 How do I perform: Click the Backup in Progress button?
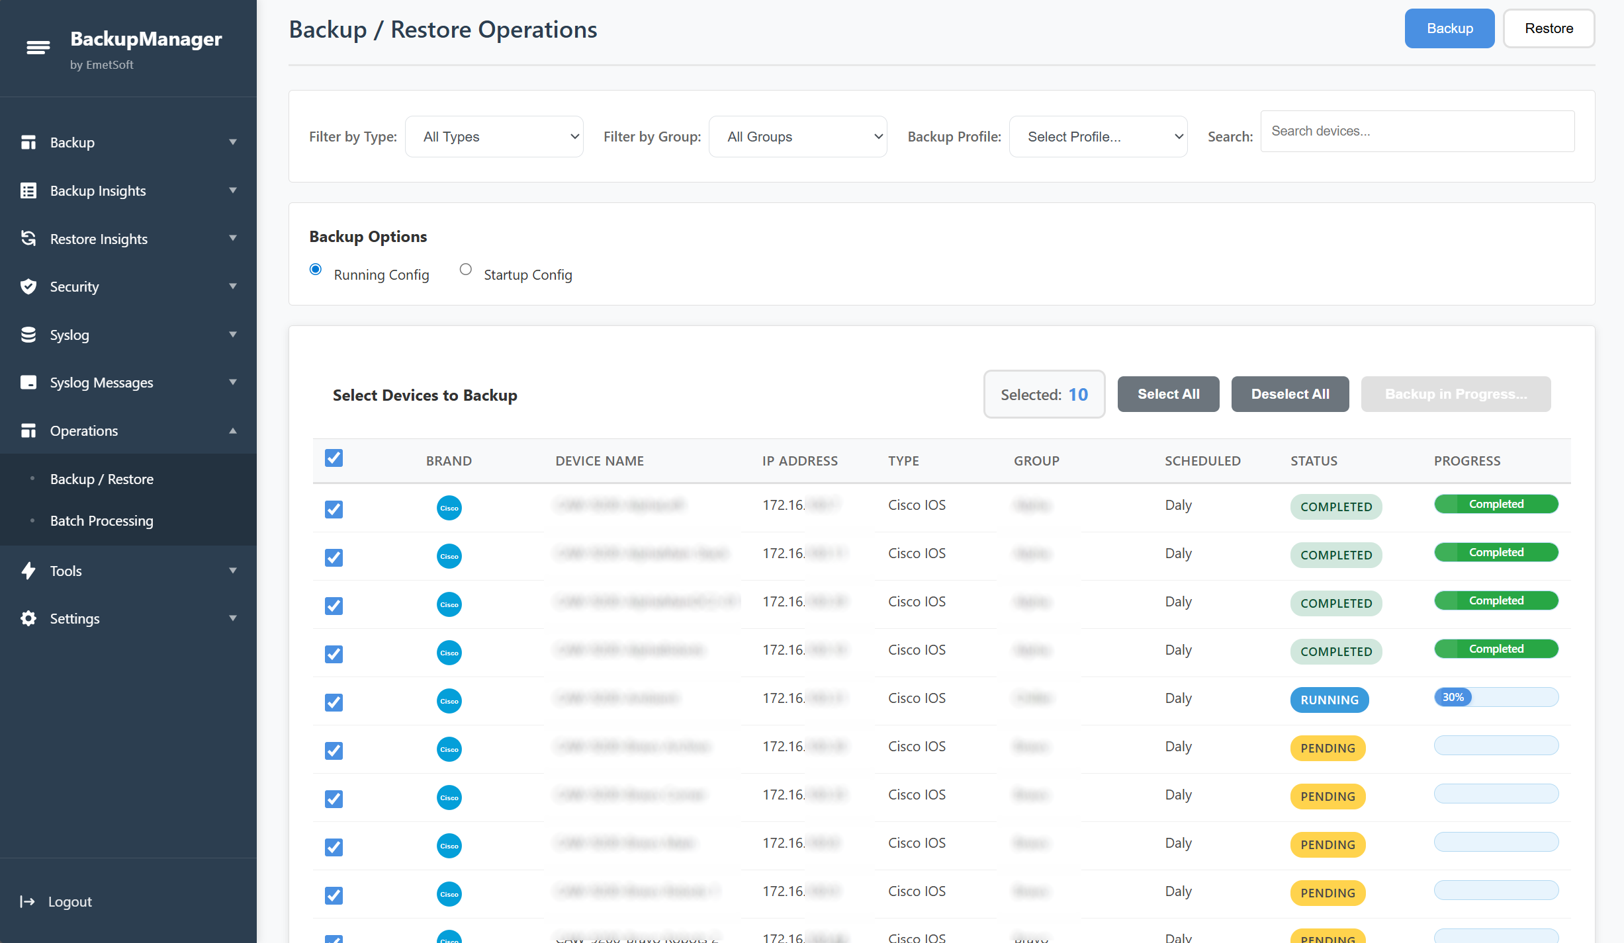pos(1456,394)
